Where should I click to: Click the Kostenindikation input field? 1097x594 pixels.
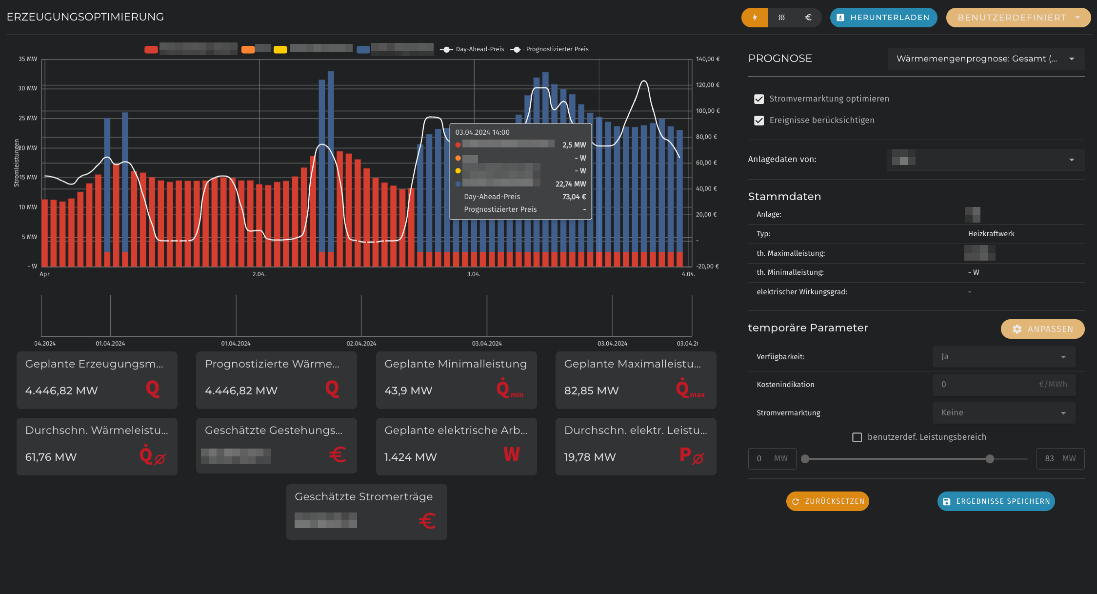(985, 385)
